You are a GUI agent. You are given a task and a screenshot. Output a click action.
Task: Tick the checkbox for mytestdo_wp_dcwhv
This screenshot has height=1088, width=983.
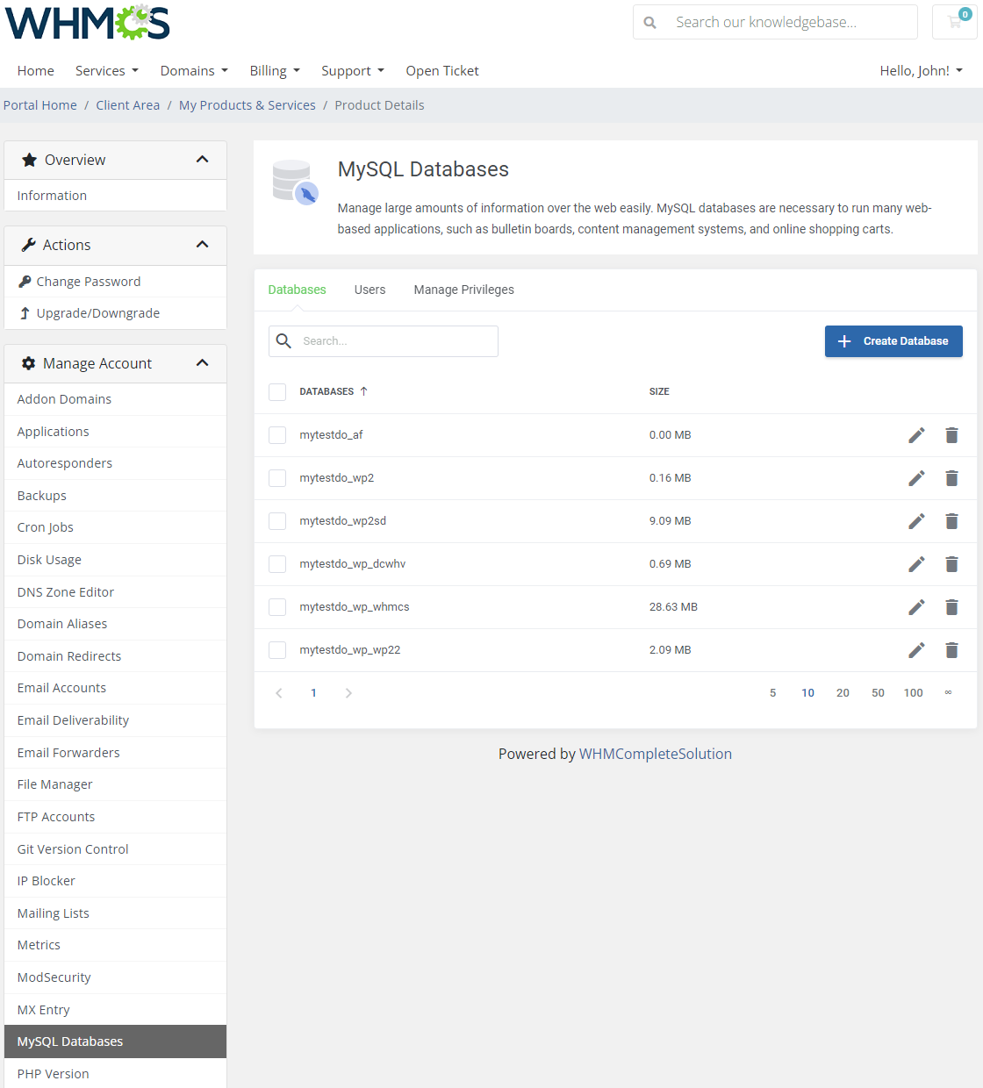click(277, 564)
